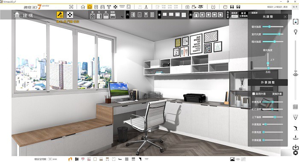
Task: Choose the square wall opening icon
Action: point(202,15)
